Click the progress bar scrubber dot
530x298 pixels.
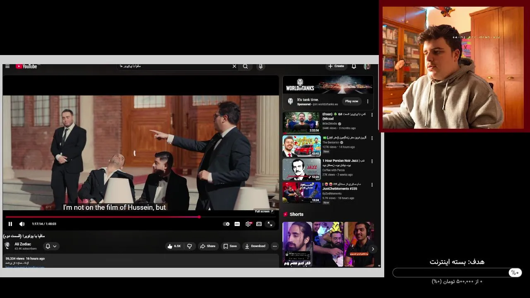[199, 217]
